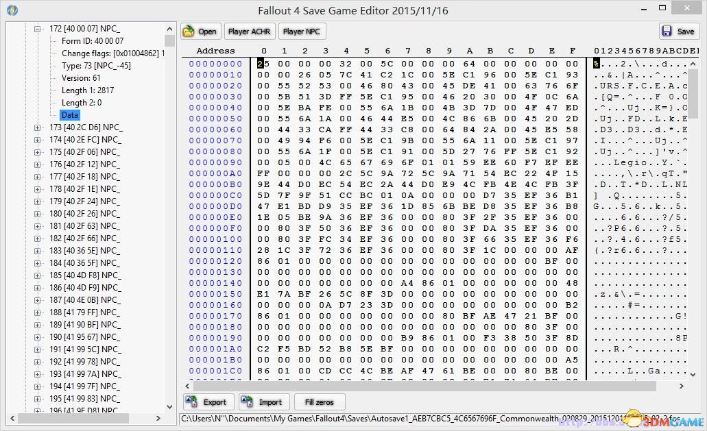This screenshot has width=707, height=431.
Task: Click the Address column header
Action: click(215, 51)
